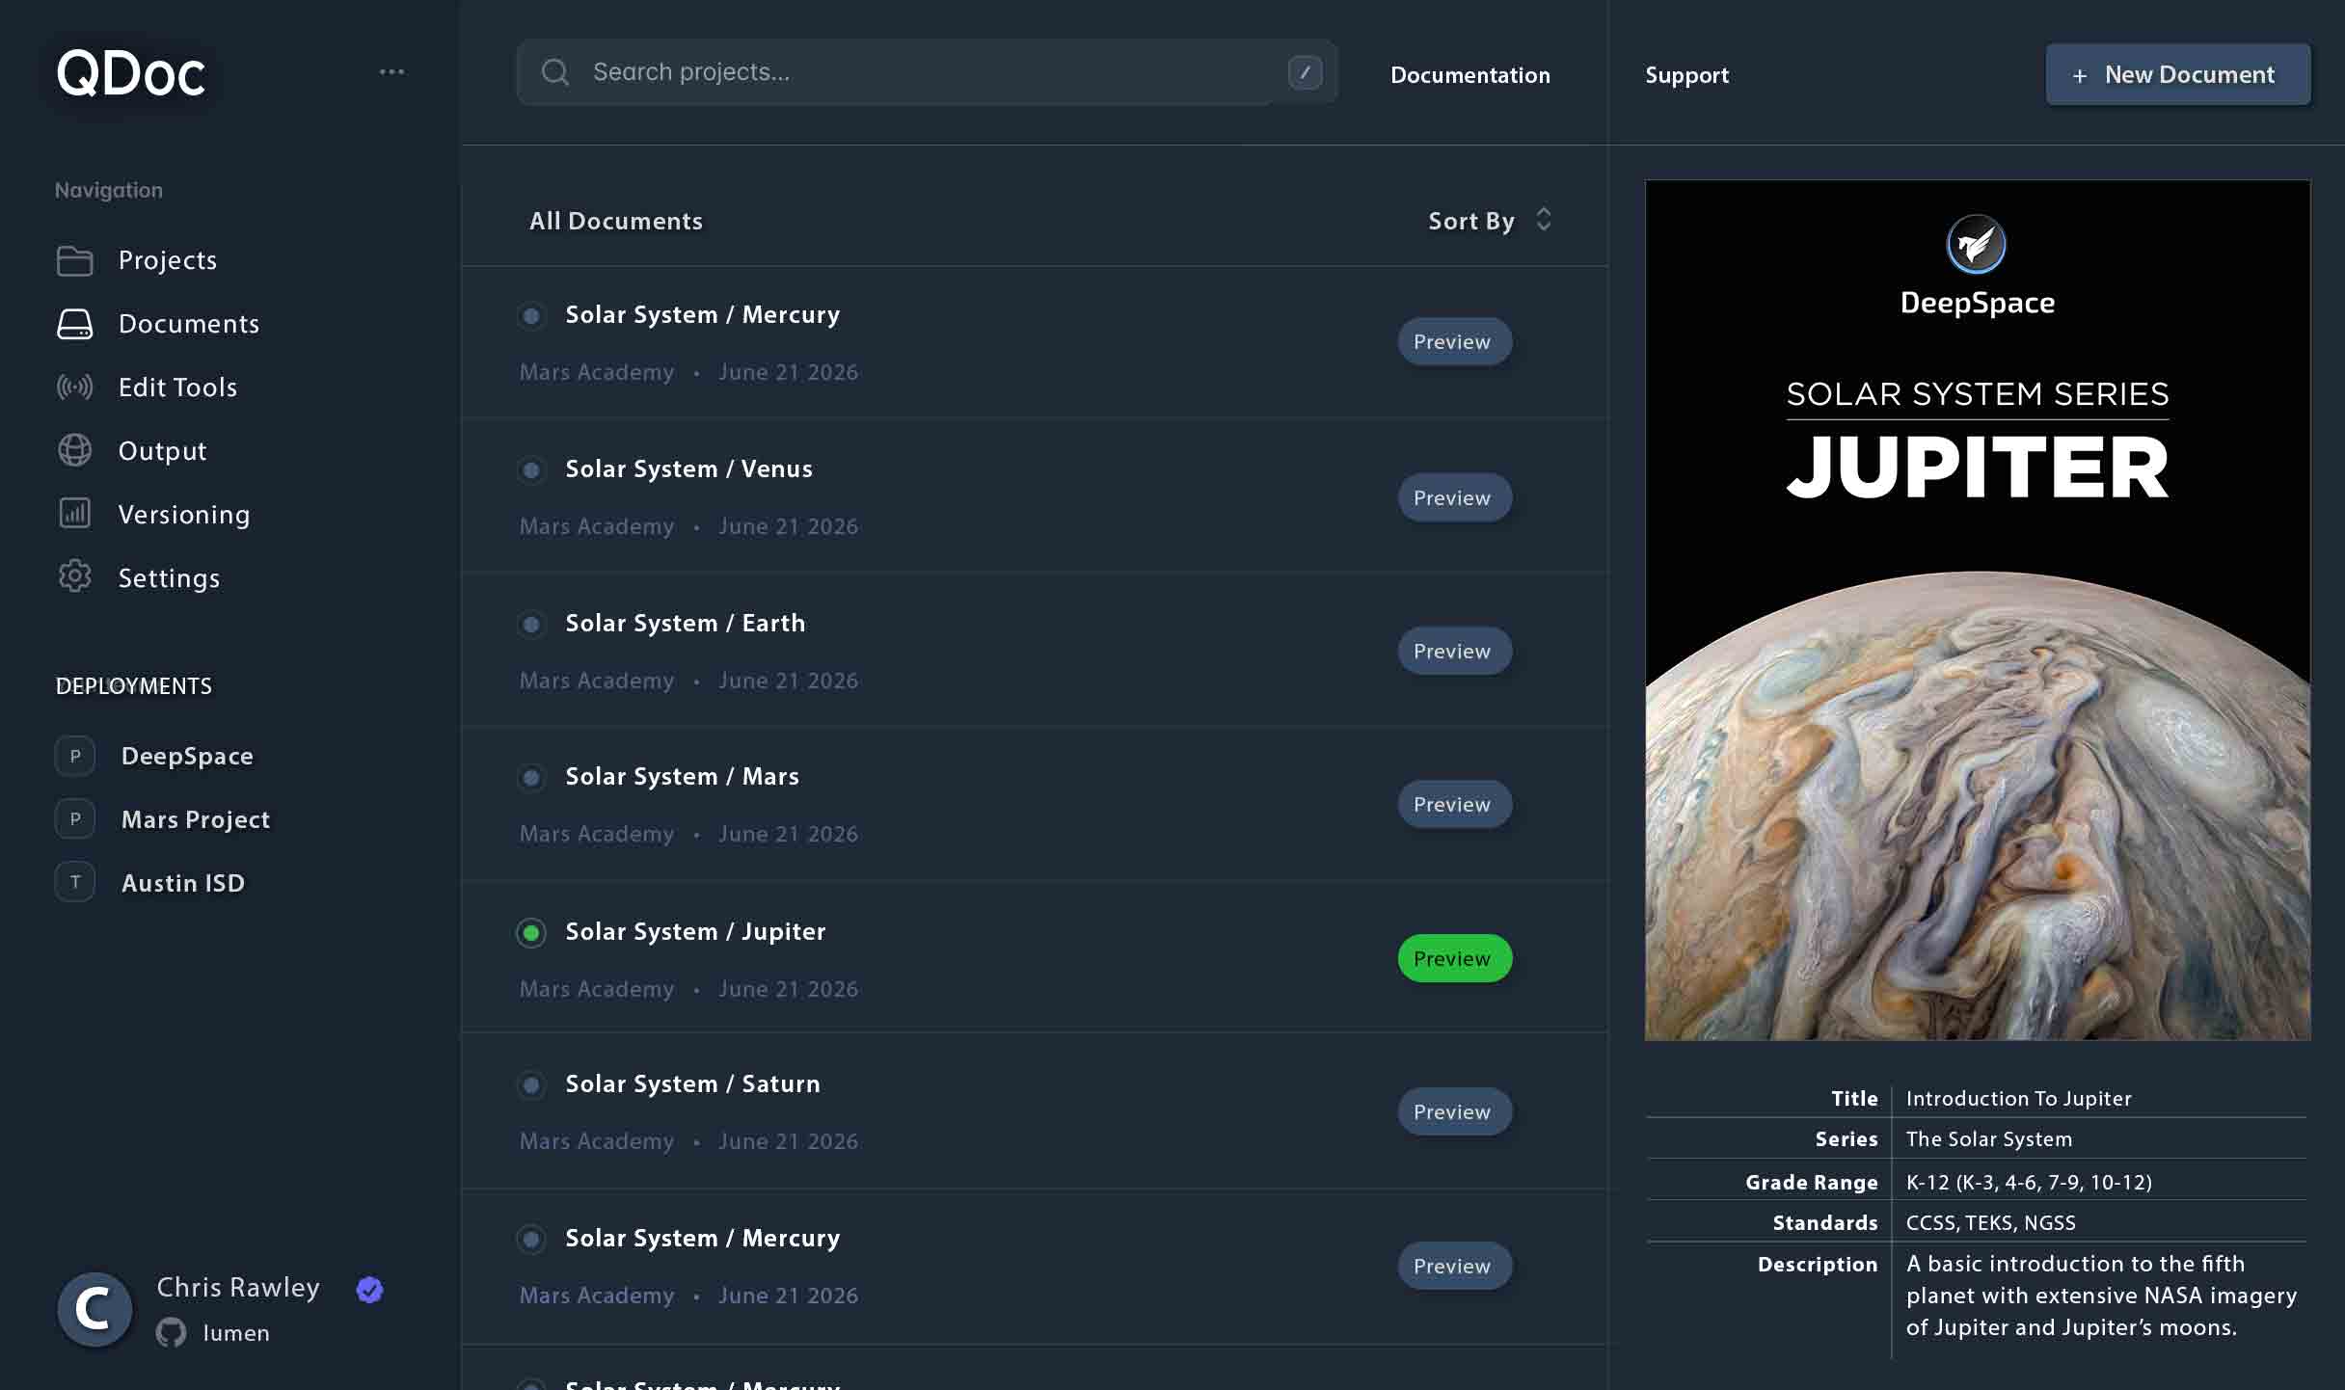Viewport: 2345px width, 1390px height.
Task: Click the search magnifier icon
Action: 554,72
